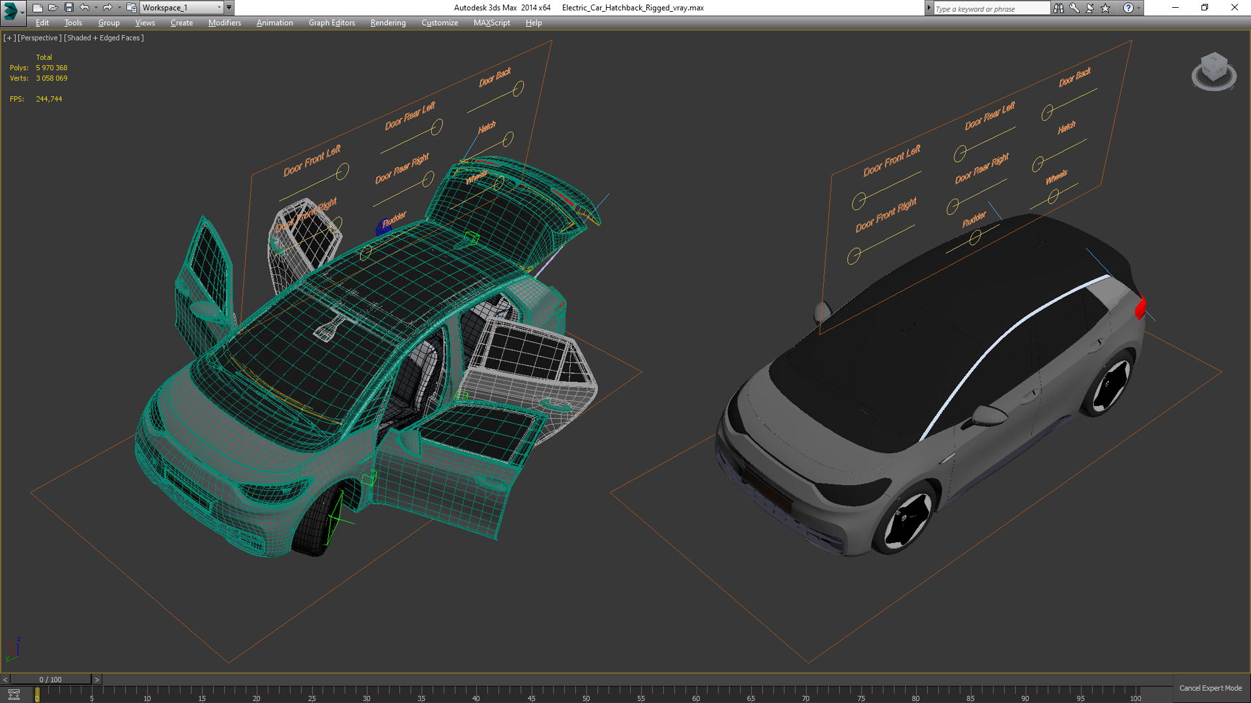Open the Create menu
Image resolution: width=1251 pixels, height=703 pixels.
tap(182, 23)
